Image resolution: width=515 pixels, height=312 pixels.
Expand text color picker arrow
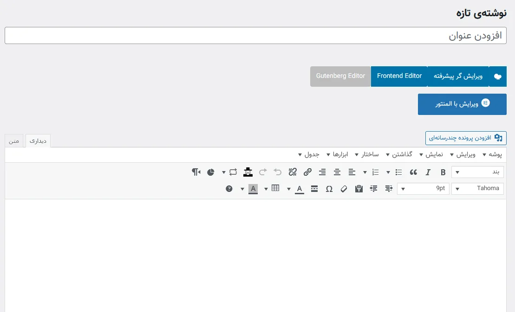(x=289, y=189)
